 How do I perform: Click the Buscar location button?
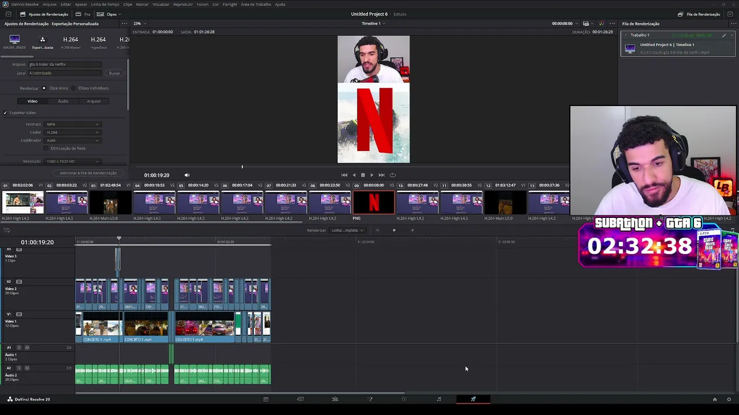point(114,73)
